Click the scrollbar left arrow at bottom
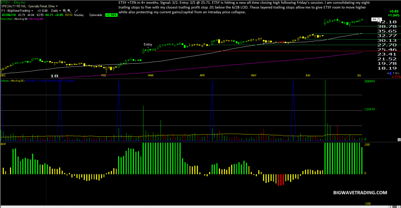The image size is (401, 208). coord(390,207)
